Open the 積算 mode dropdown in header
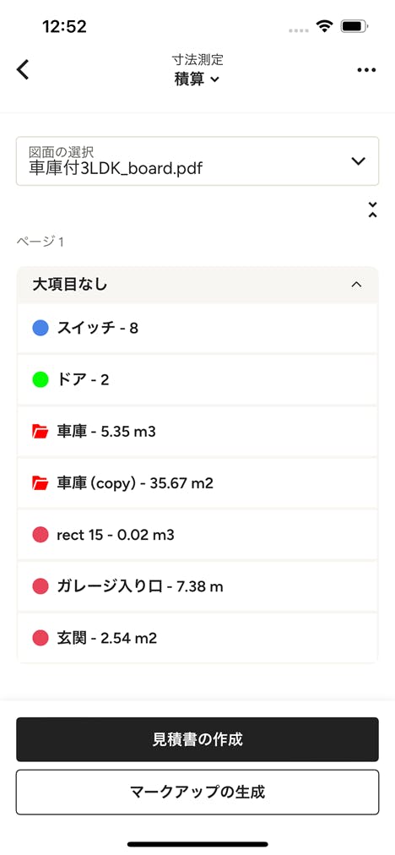This screenshot has width=395, height=855. [x=197, y=79]
